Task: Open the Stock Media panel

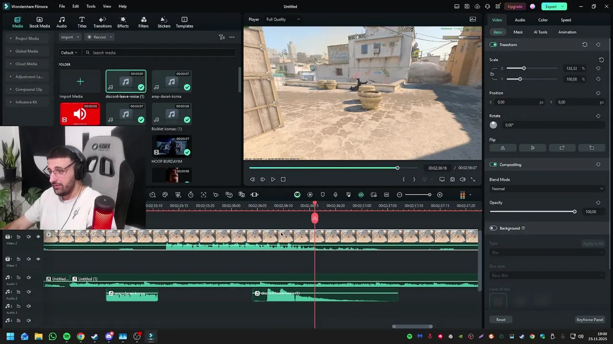Action: [x=39, y=22]
